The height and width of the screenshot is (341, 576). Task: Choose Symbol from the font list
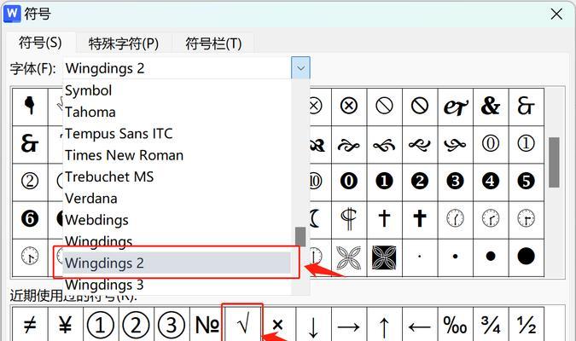click(x=178, y=90)
